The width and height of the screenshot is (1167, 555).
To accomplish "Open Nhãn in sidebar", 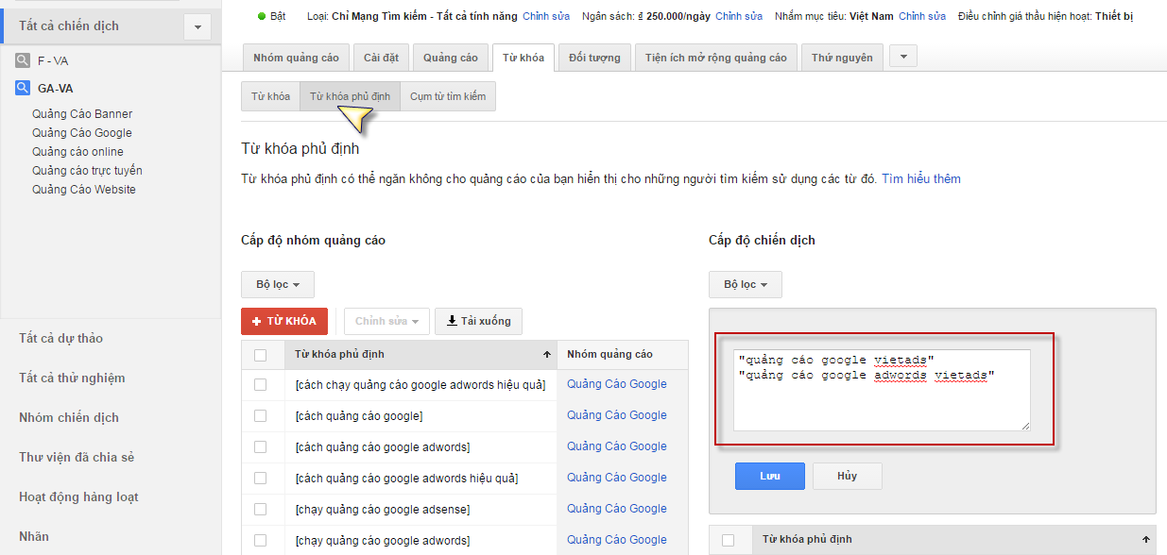I will 34,536.
